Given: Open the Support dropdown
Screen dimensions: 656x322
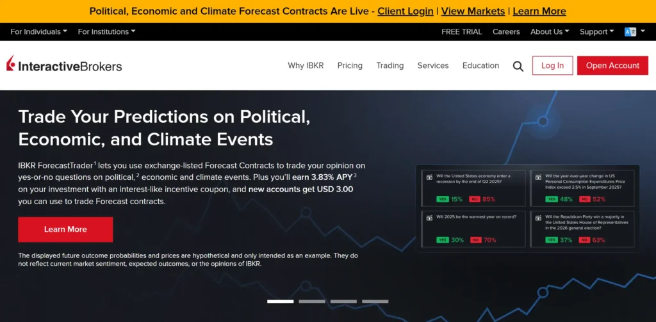Looking at the screenshot, I should pos(596,32).
